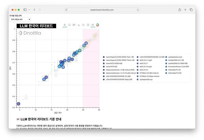The width and height of the screenshot is (204, 140).
Task: Open a new Safari tab
Action: coord(185,10)
